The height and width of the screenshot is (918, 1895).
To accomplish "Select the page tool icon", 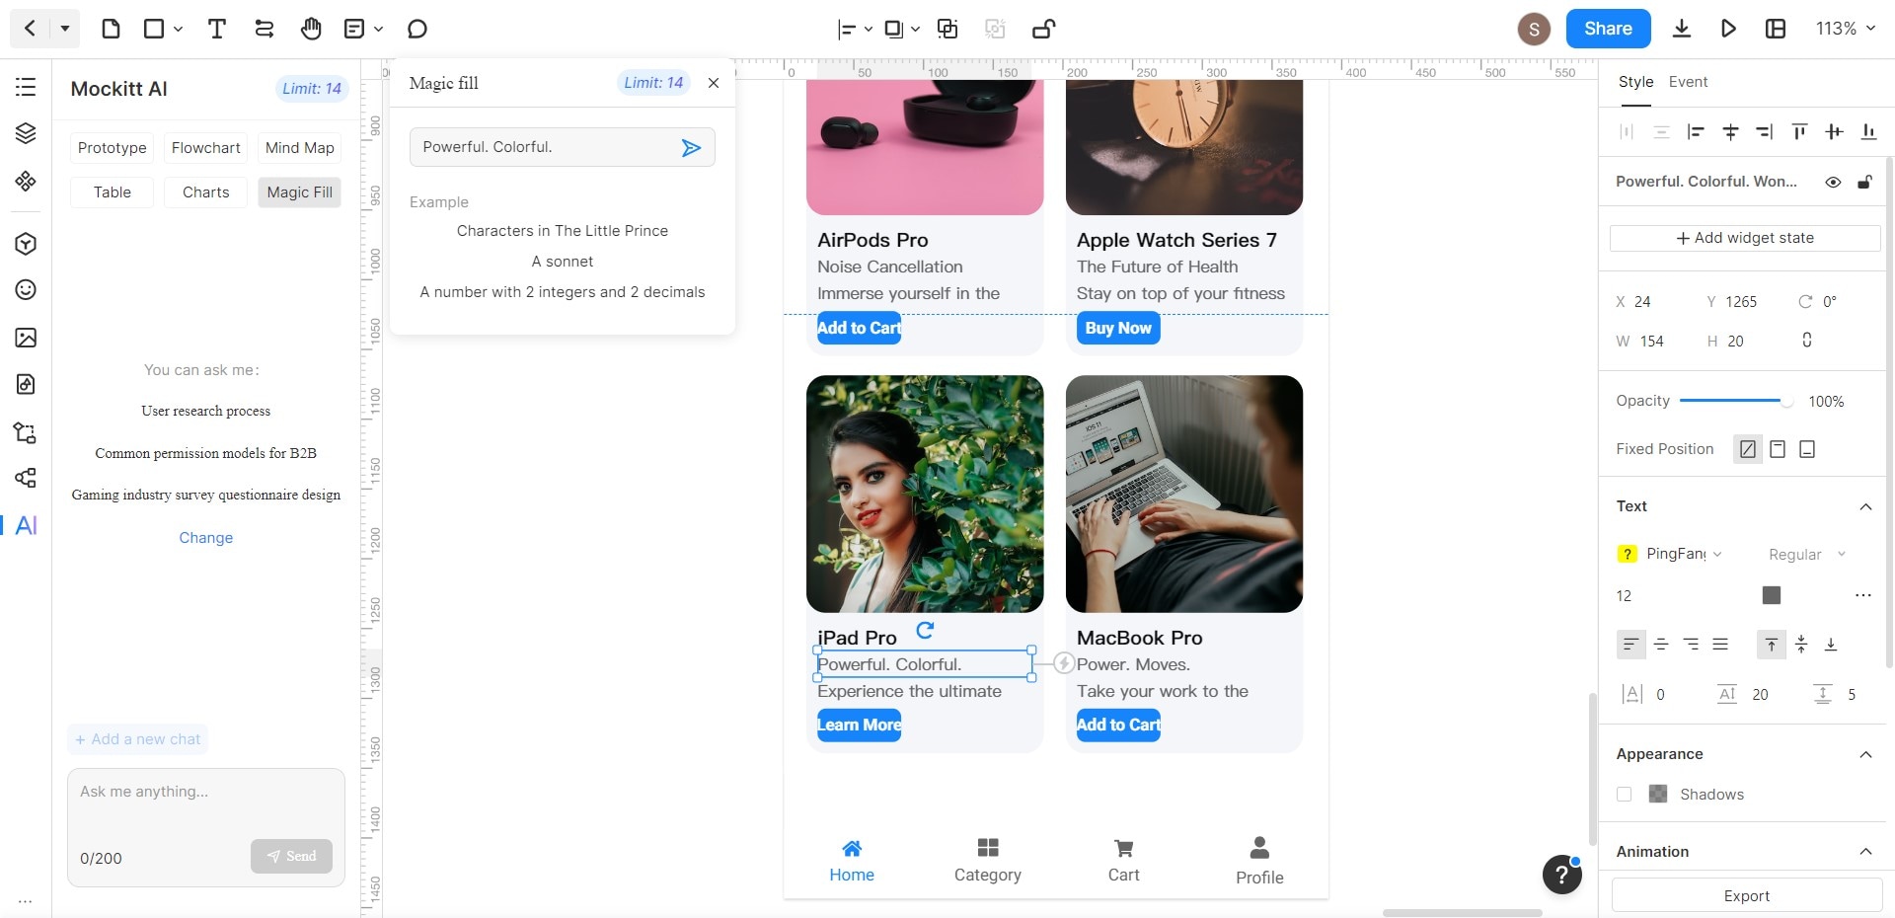I will point(111,29).
